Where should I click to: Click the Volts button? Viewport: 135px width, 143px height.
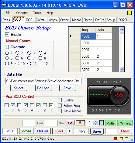pos(111,123)
